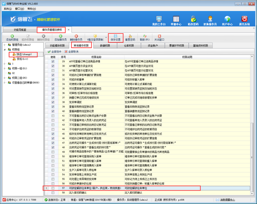Click the 全部选中 button
The image size is (257, 204).
(55, 52)
